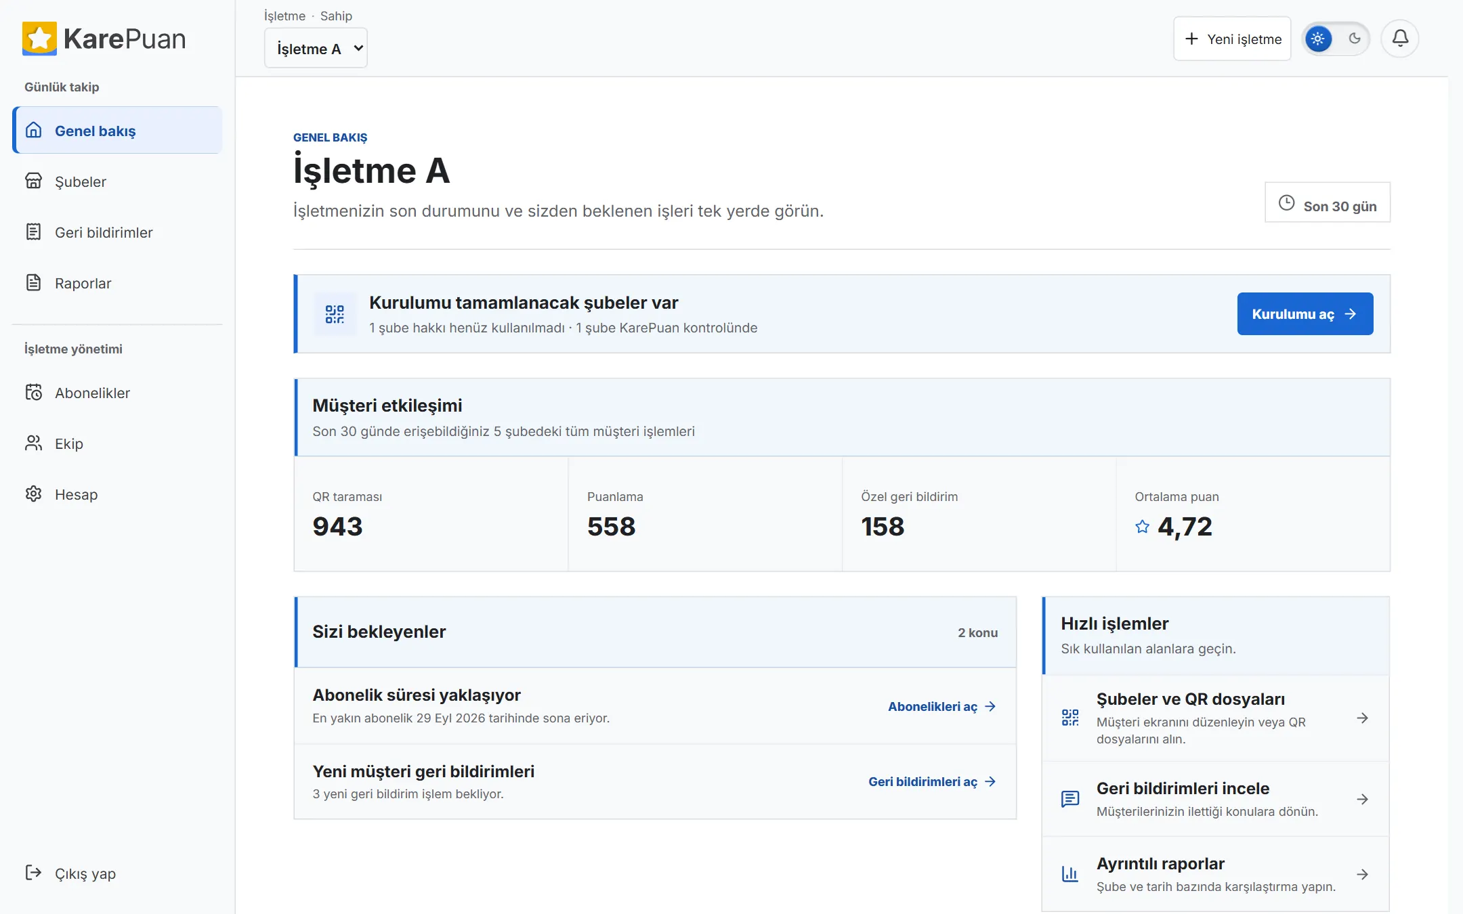
Task: Open the notifications bell icon
Action: click(1400, 39)
